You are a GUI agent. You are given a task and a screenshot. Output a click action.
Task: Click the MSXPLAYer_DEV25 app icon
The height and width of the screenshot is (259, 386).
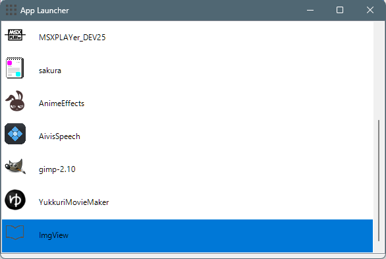coord(15,35)
